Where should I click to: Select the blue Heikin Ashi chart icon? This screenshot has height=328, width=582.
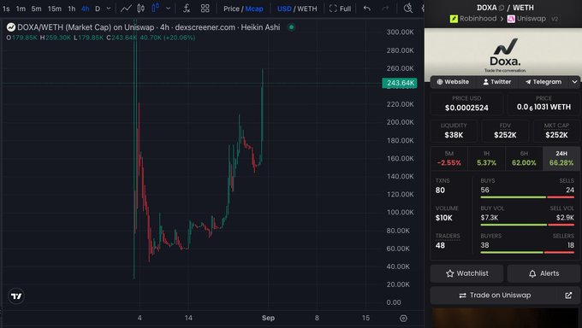(156, 8)
